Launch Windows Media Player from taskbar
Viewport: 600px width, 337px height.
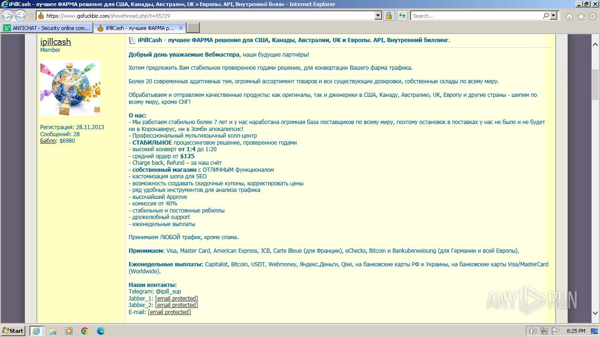tap(69, 331)
